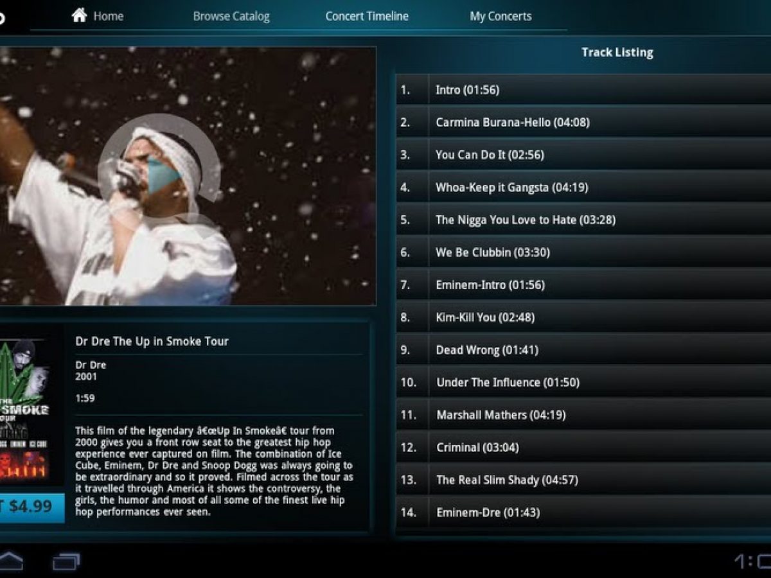Pick track Kim-Kill You (02:48)
This screenshot has height=578, width=771.
583,317
